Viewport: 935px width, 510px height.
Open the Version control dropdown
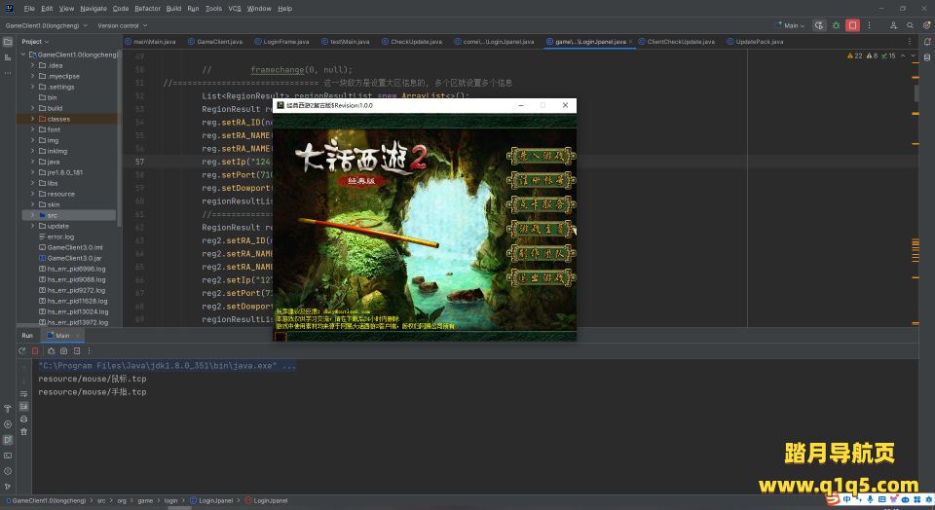120,25
